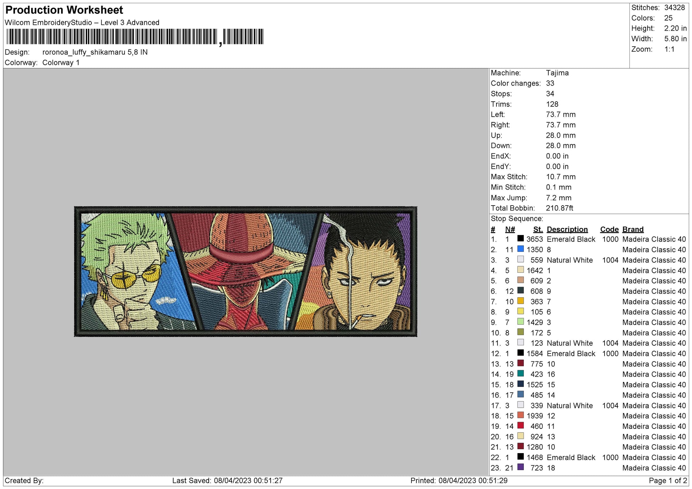Click the Description column header
Image resolution: width=692 pixels, height=489 pixels.
pos(567,229)
